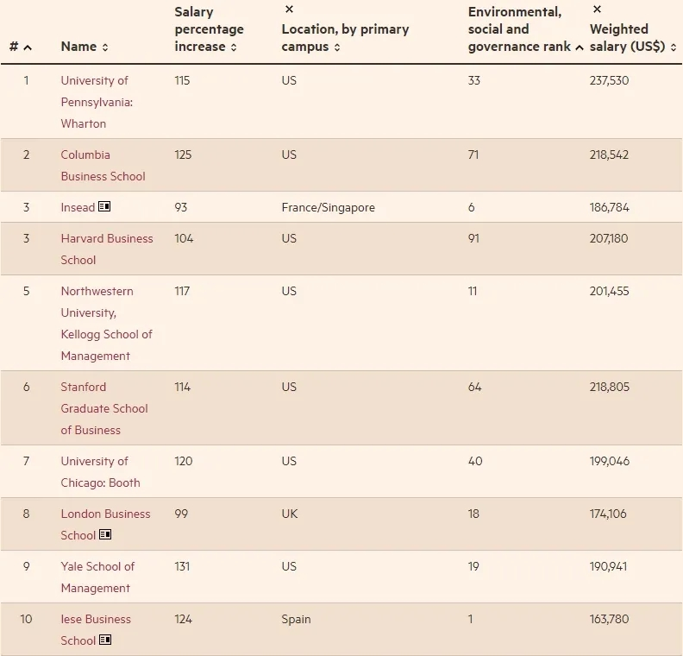The image size is (683, 656).
Task: Remove the Weighted salary column
Action: 597,9
